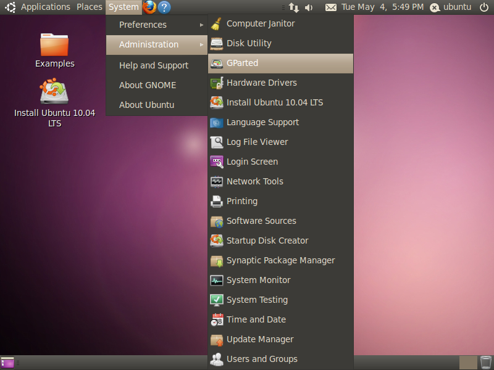Click the Time and Date calendar icon
494x370 pixels.
point(217,319)
